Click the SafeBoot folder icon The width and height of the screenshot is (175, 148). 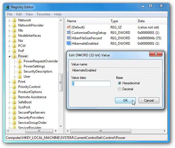click(x=14, y=102)
